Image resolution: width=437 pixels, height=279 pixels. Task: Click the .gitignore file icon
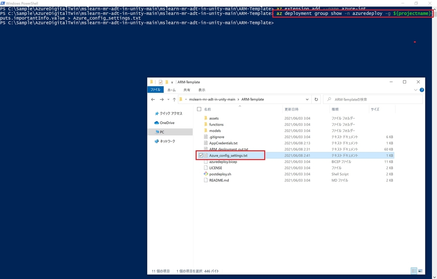[x=206, y=137]
